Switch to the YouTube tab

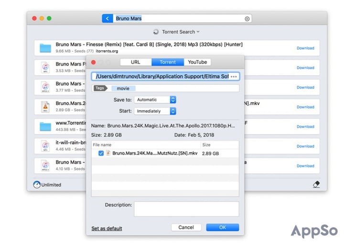click(x=197, y=62)
